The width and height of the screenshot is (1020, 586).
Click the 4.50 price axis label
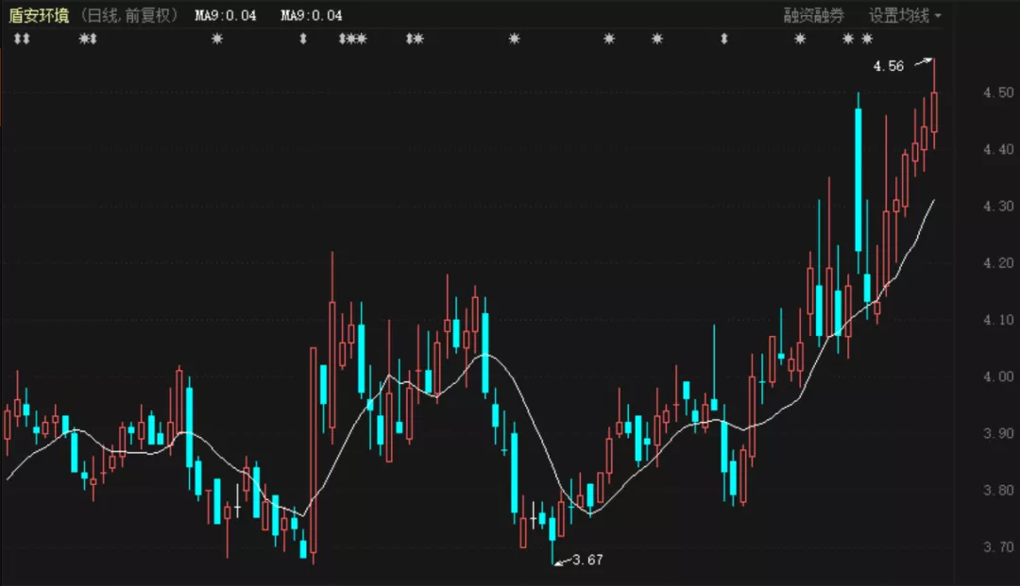coord(998,92)
